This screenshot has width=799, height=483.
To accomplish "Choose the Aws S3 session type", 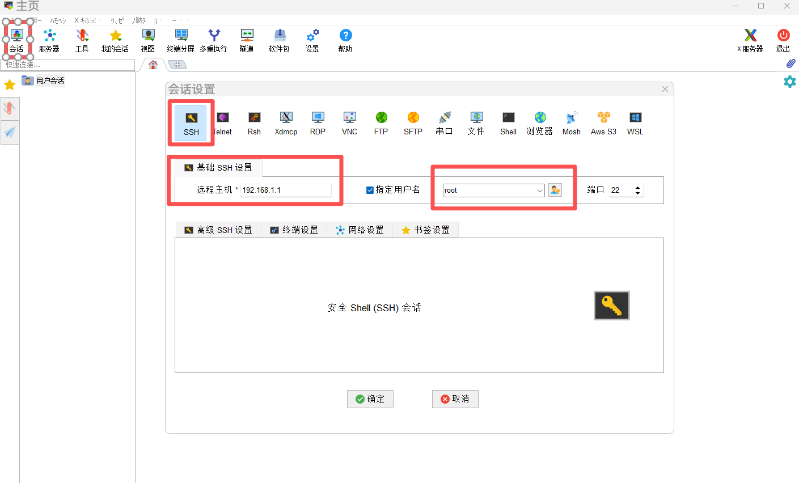I will click(x=603, y=123).
